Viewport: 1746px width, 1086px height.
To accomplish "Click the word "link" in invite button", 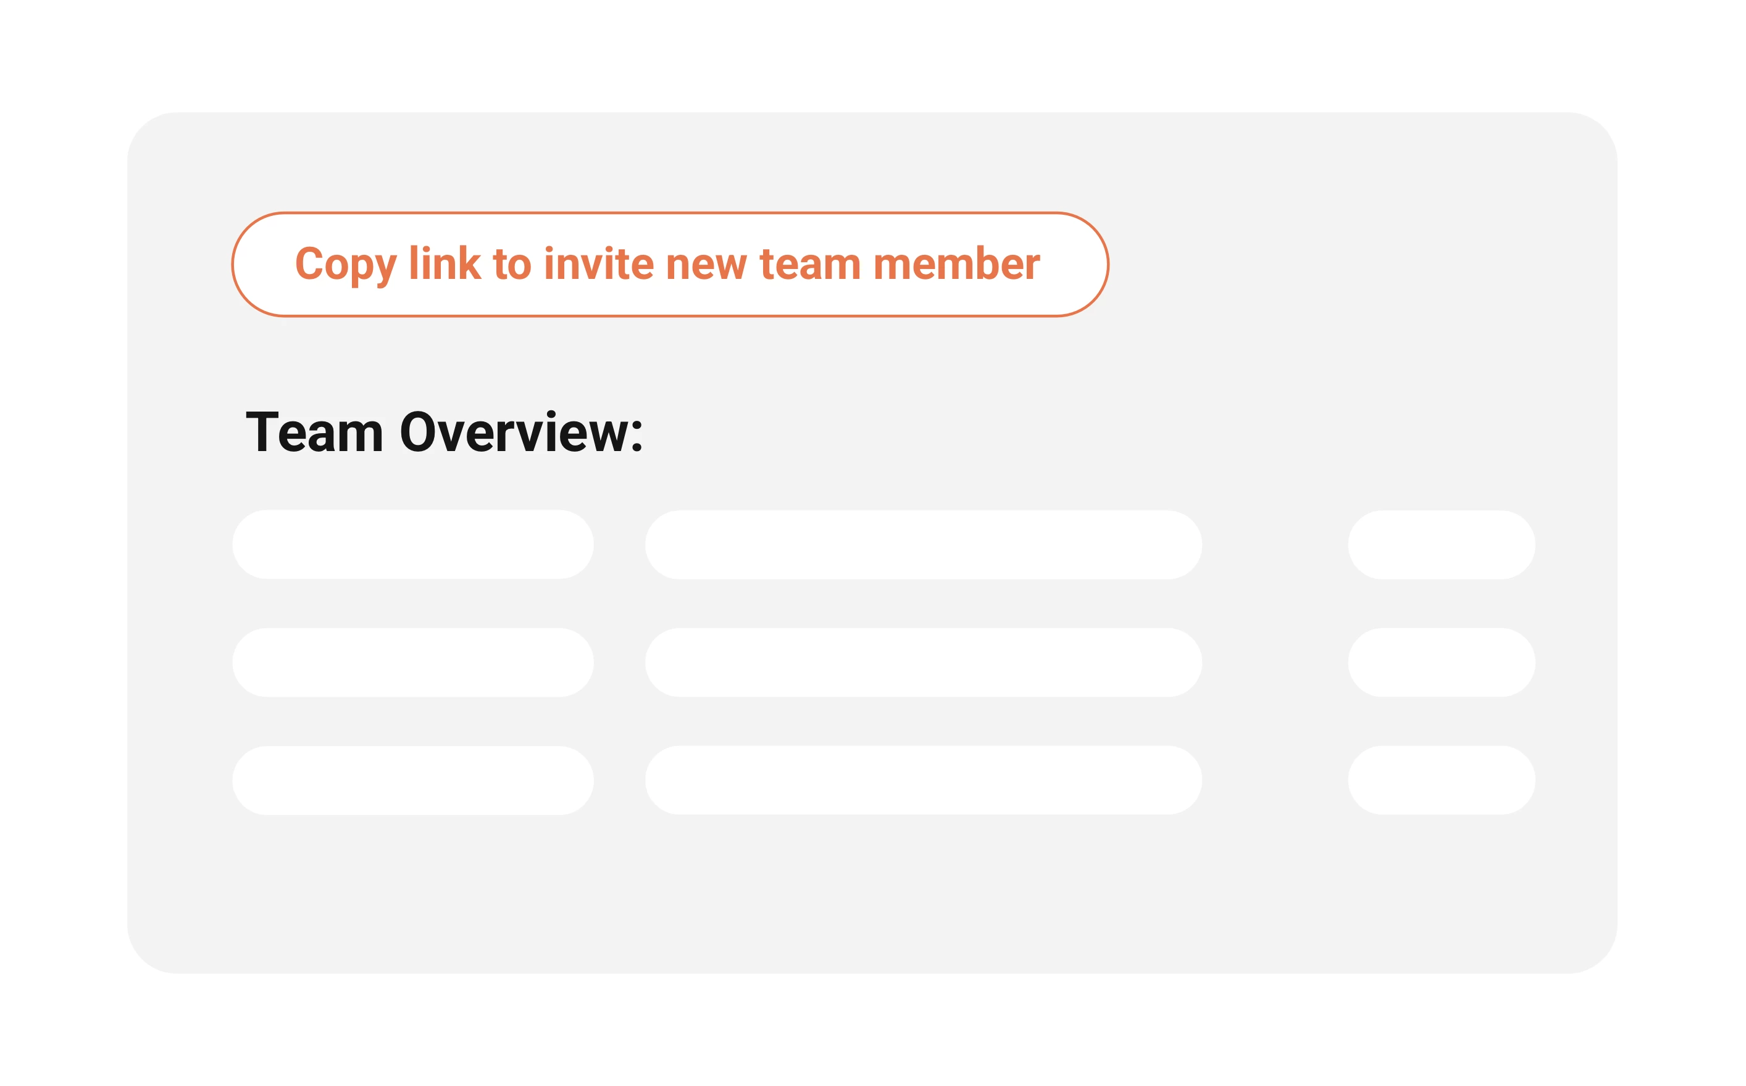I will tap(444, 263).
